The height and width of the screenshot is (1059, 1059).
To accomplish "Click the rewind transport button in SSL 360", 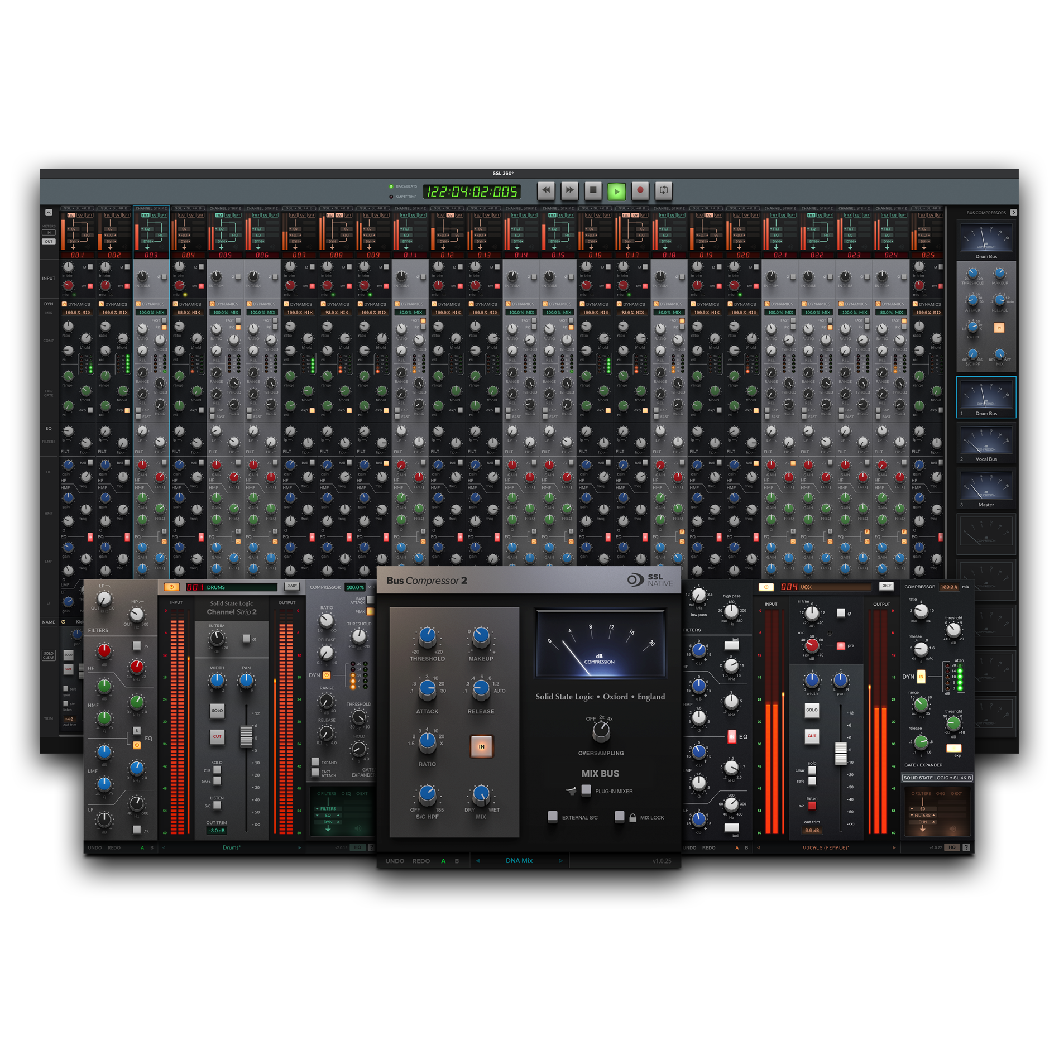I will coord(545,190).
